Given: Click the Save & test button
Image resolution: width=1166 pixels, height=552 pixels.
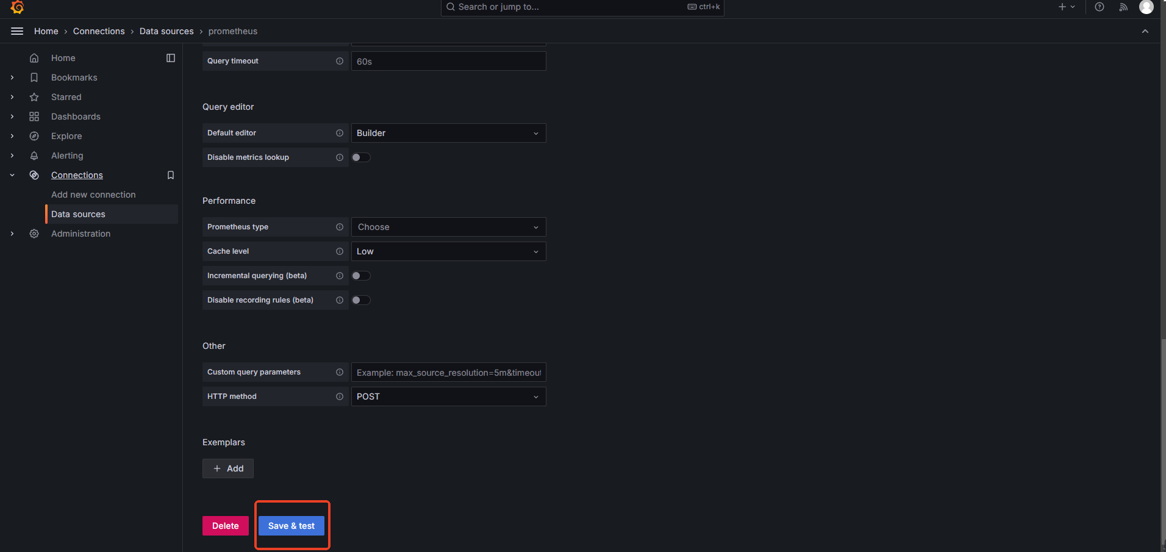Looking at the screenshot, I should click(291, 526).
